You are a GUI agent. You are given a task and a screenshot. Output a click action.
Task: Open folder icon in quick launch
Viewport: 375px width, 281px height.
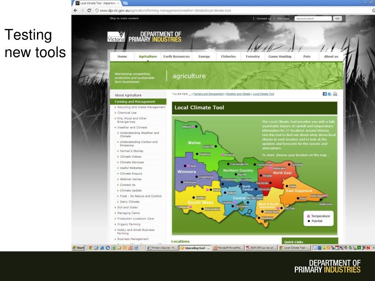click(x=119, y=248)
